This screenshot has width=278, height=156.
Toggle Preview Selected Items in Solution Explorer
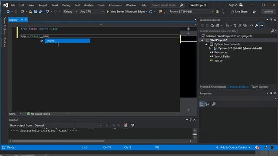(261, 26)
